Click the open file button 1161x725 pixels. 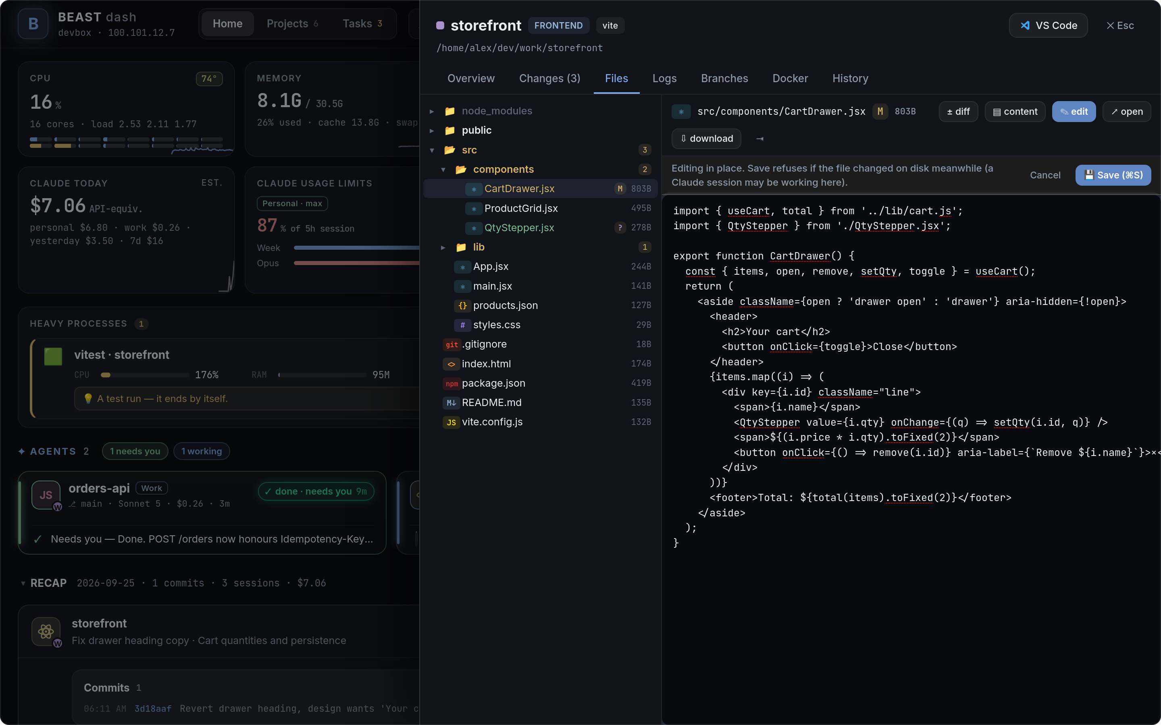1126,112
